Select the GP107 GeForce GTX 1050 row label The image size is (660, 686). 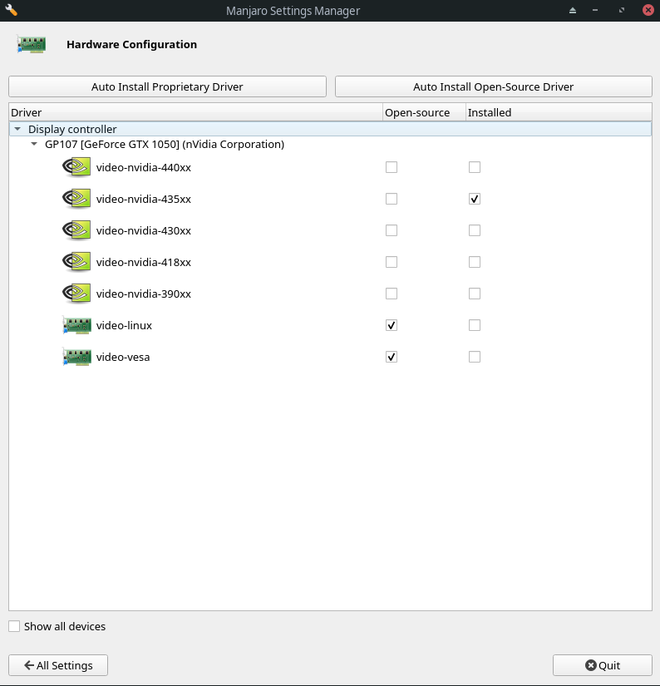[165, 145]
